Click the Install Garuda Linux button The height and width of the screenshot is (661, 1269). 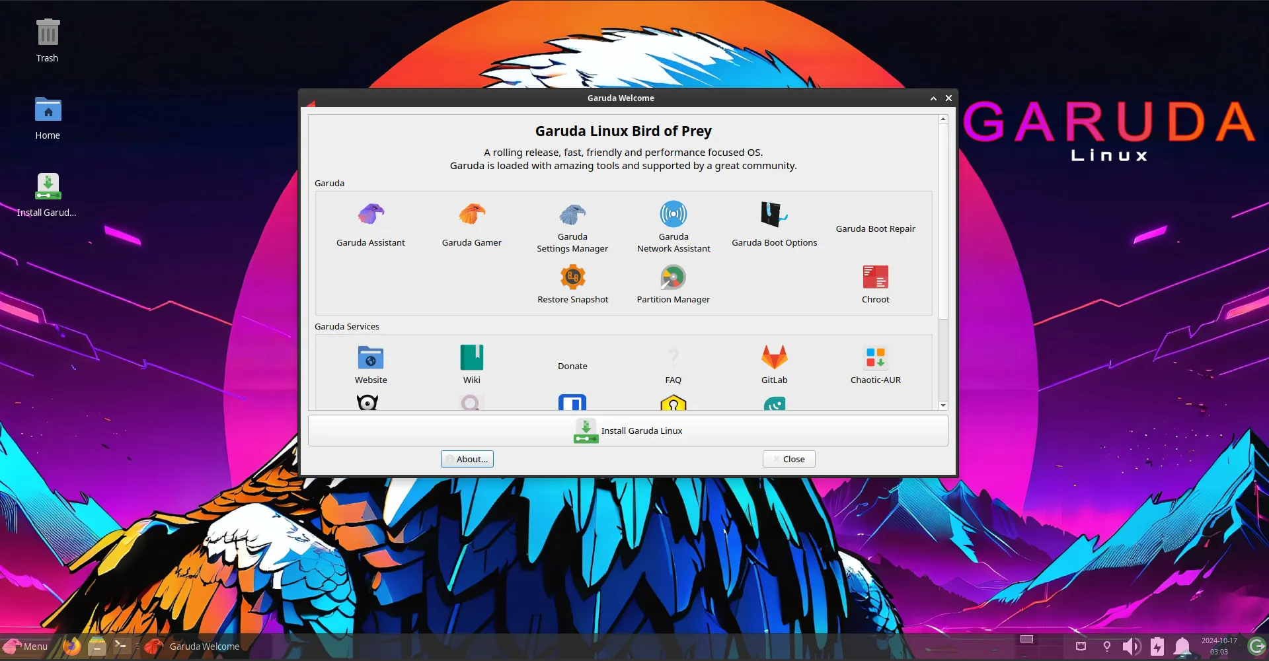pos(628,431)
